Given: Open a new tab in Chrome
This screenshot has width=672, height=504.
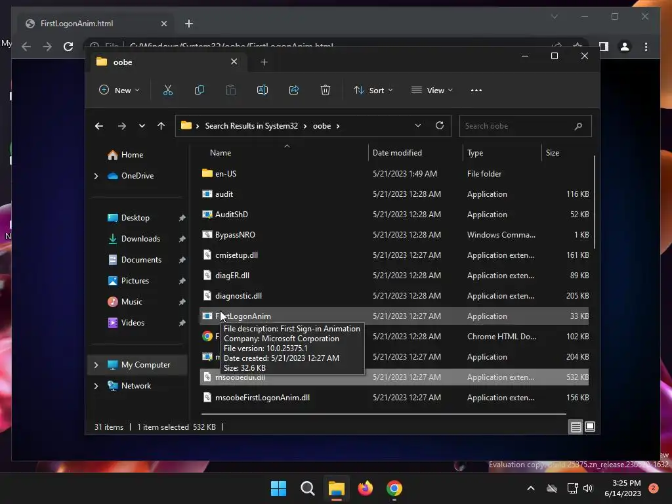Looking at the screenshot, I should pos(189,24).
